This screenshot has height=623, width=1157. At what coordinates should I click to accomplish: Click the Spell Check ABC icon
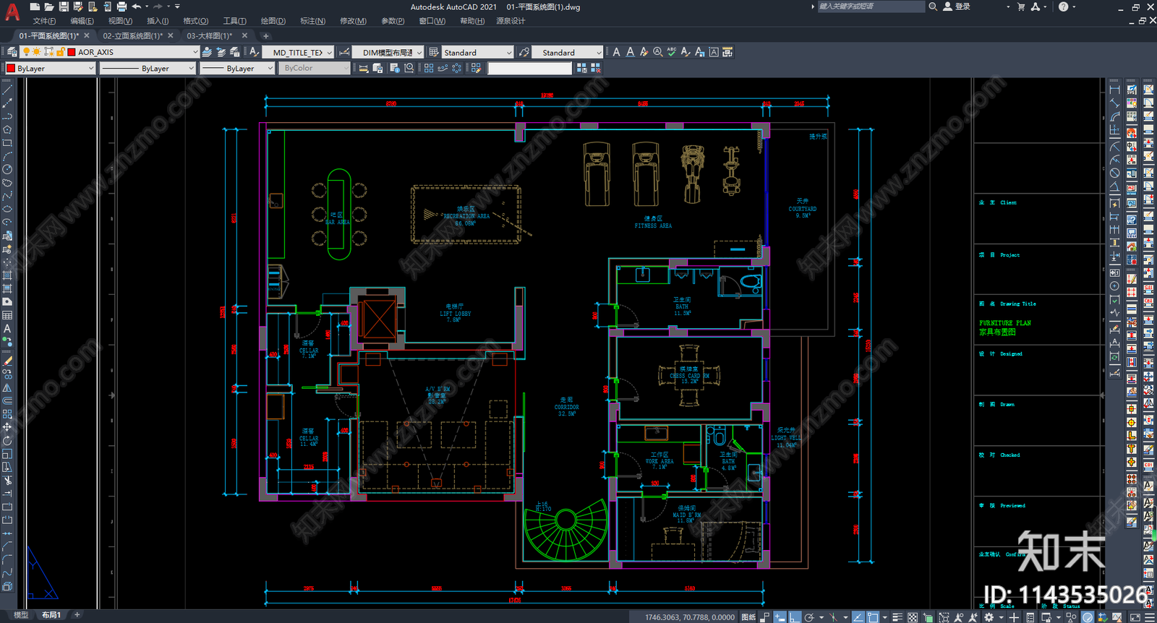tap(672, 52)
